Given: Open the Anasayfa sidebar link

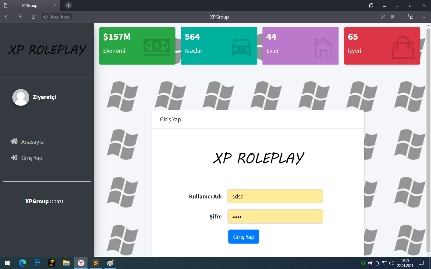Looking at the screenshot, I should [32, 142].
